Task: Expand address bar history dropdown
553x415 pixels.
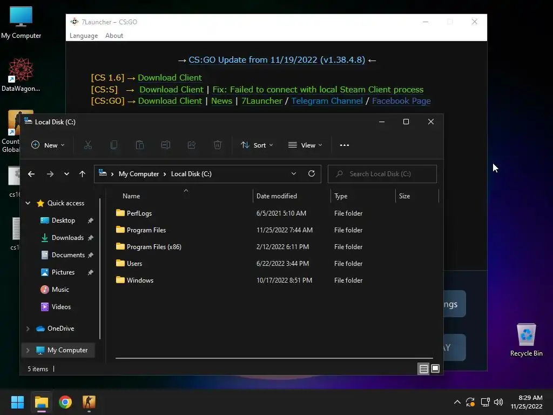Action: [x=293, y=173]
